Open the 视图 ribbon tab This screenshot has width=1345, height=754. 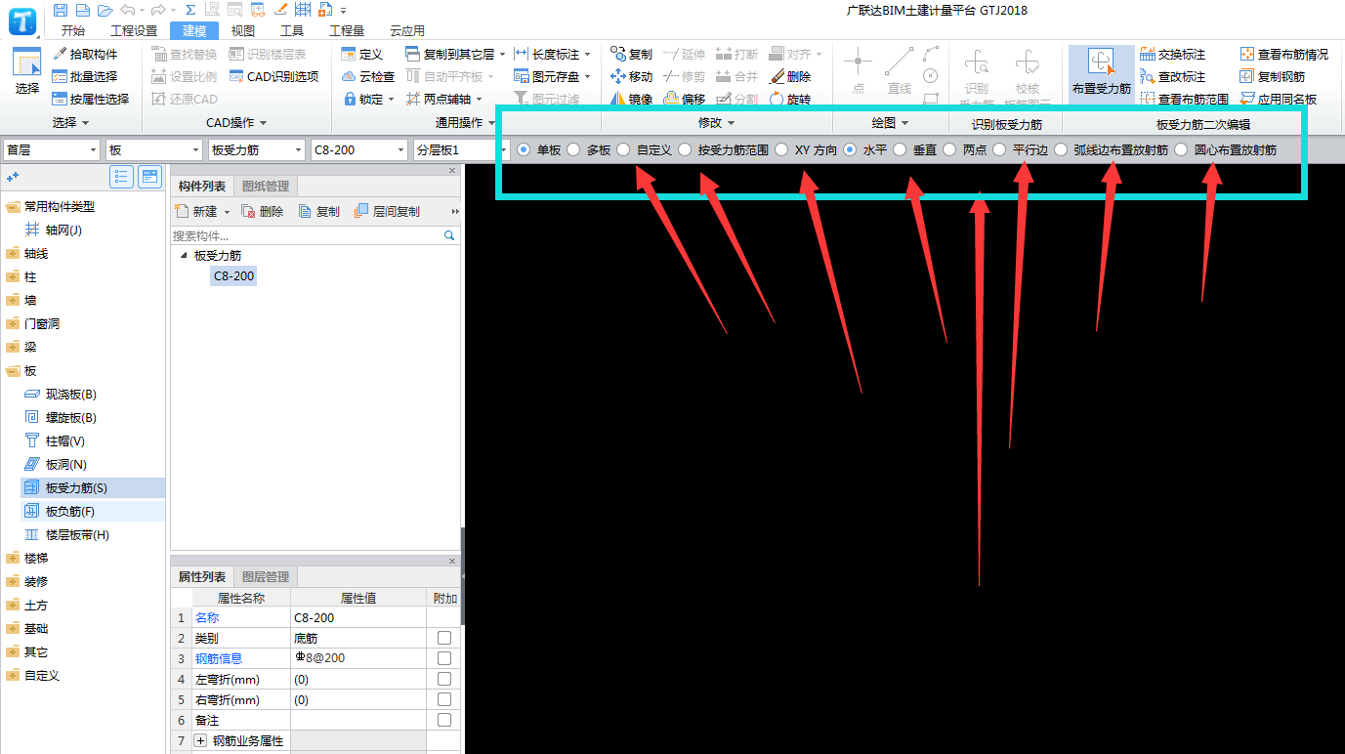[243, 30]
